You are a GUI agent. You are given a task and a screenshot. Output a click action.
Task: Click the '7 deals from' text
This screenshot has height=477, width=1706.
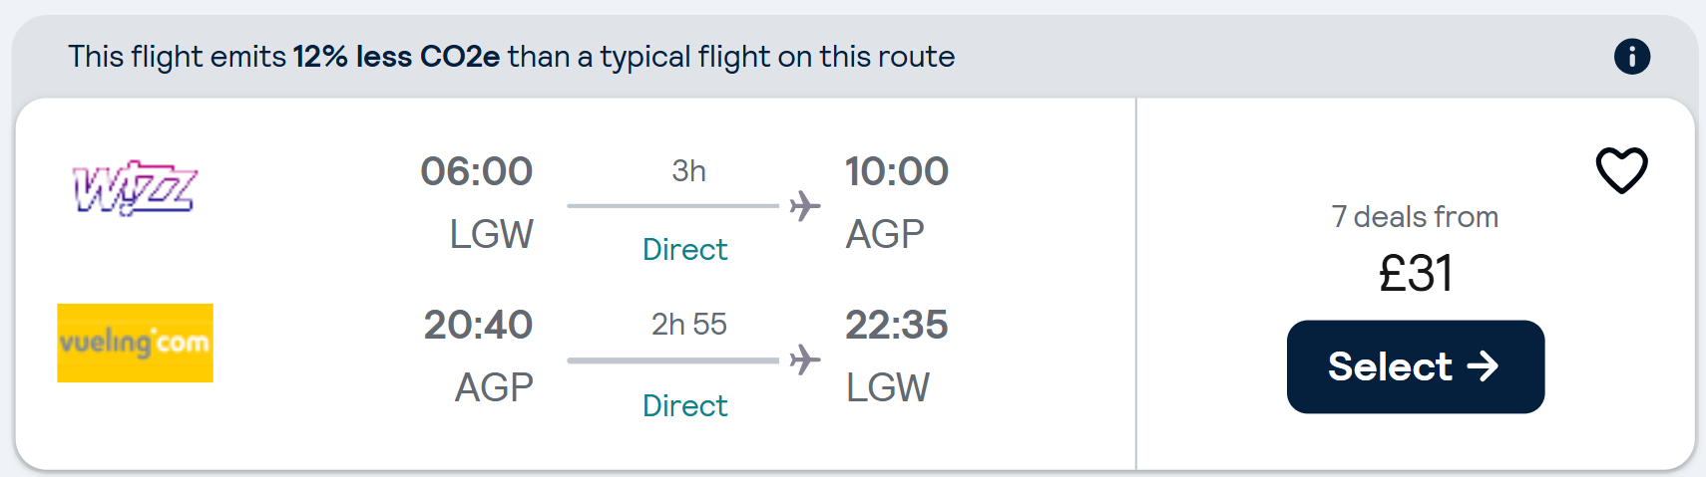pos(1415,216)
